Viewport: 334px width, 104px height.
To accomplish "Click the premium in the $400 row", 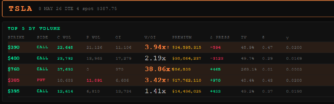I will 187,59.
